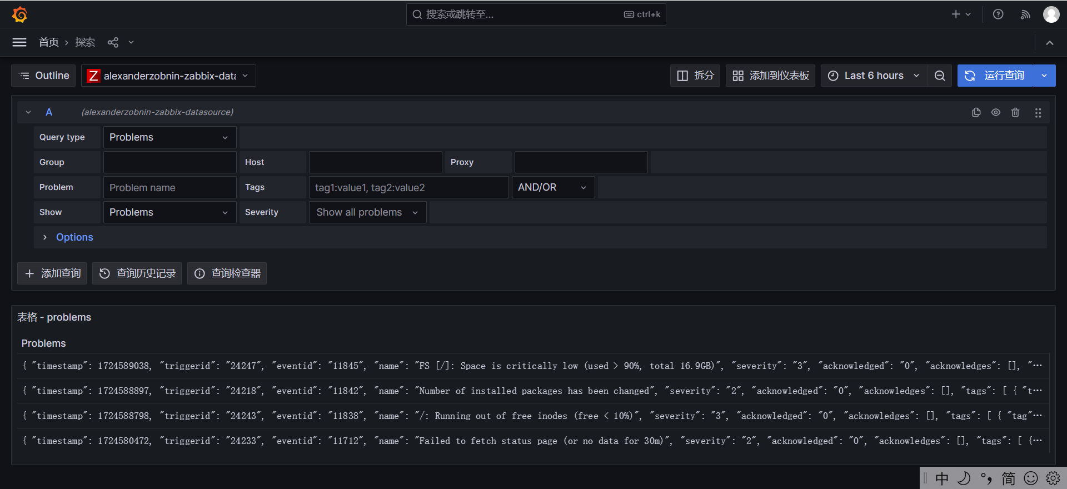Image resolution: width=1067 pixels, height=489 pixels.
Task: Duplicate query A with copy icon
Action: tap(976, 112)
